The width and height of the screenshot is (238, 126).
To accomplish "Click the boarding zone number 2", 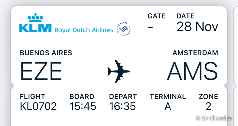I will 209,106.
